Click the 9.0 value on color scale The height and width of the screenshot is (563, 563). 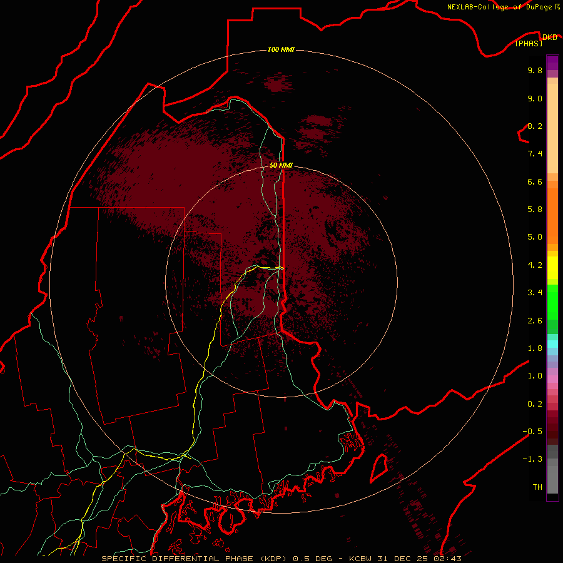pos(535,98)
